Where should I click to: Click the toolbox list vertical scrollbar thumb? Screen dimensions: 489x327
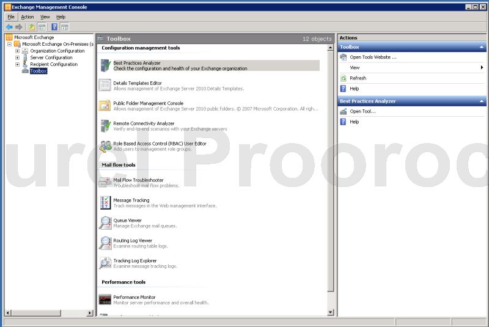click(x=331, y=171)
